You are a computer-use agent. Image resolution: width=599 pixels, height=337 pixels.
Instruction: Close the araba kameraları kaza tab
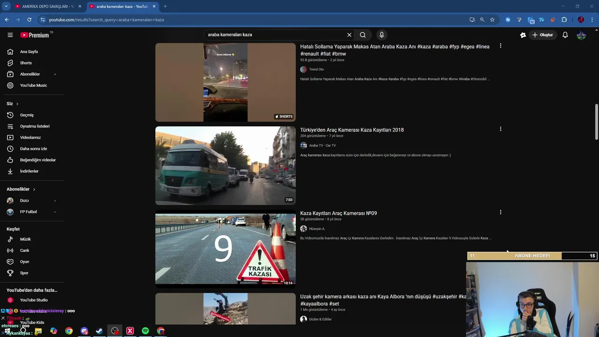click(154, 7)
